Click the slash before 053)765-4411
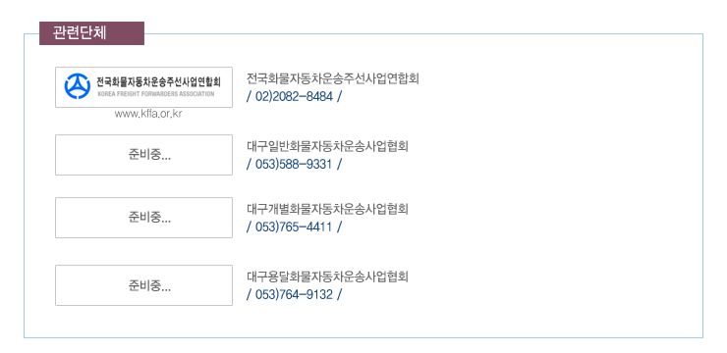Screen dimensions: 727x353 coord(249,227)
